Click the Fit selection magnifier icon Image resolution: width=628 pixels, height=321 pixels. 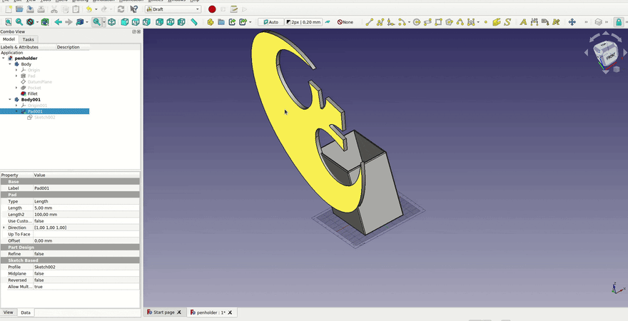19,22
